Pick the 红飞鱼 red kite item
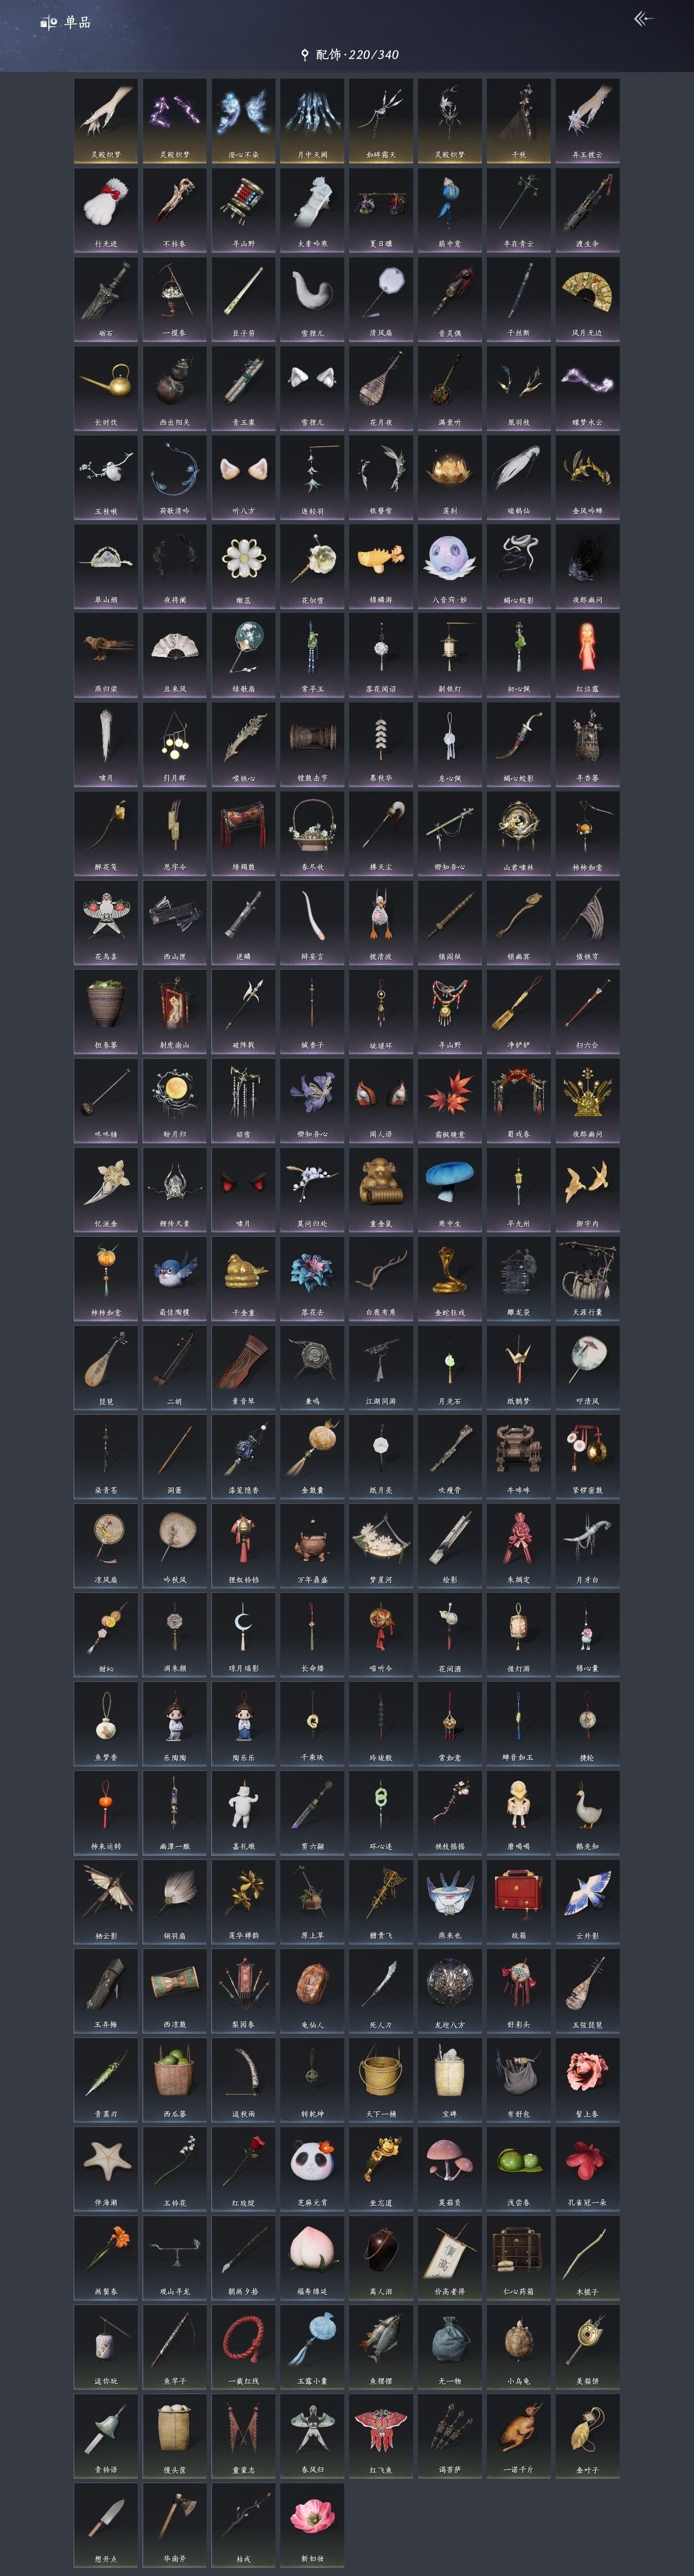The width and height of the screenshot is (694, 2576). point(381,2436)
